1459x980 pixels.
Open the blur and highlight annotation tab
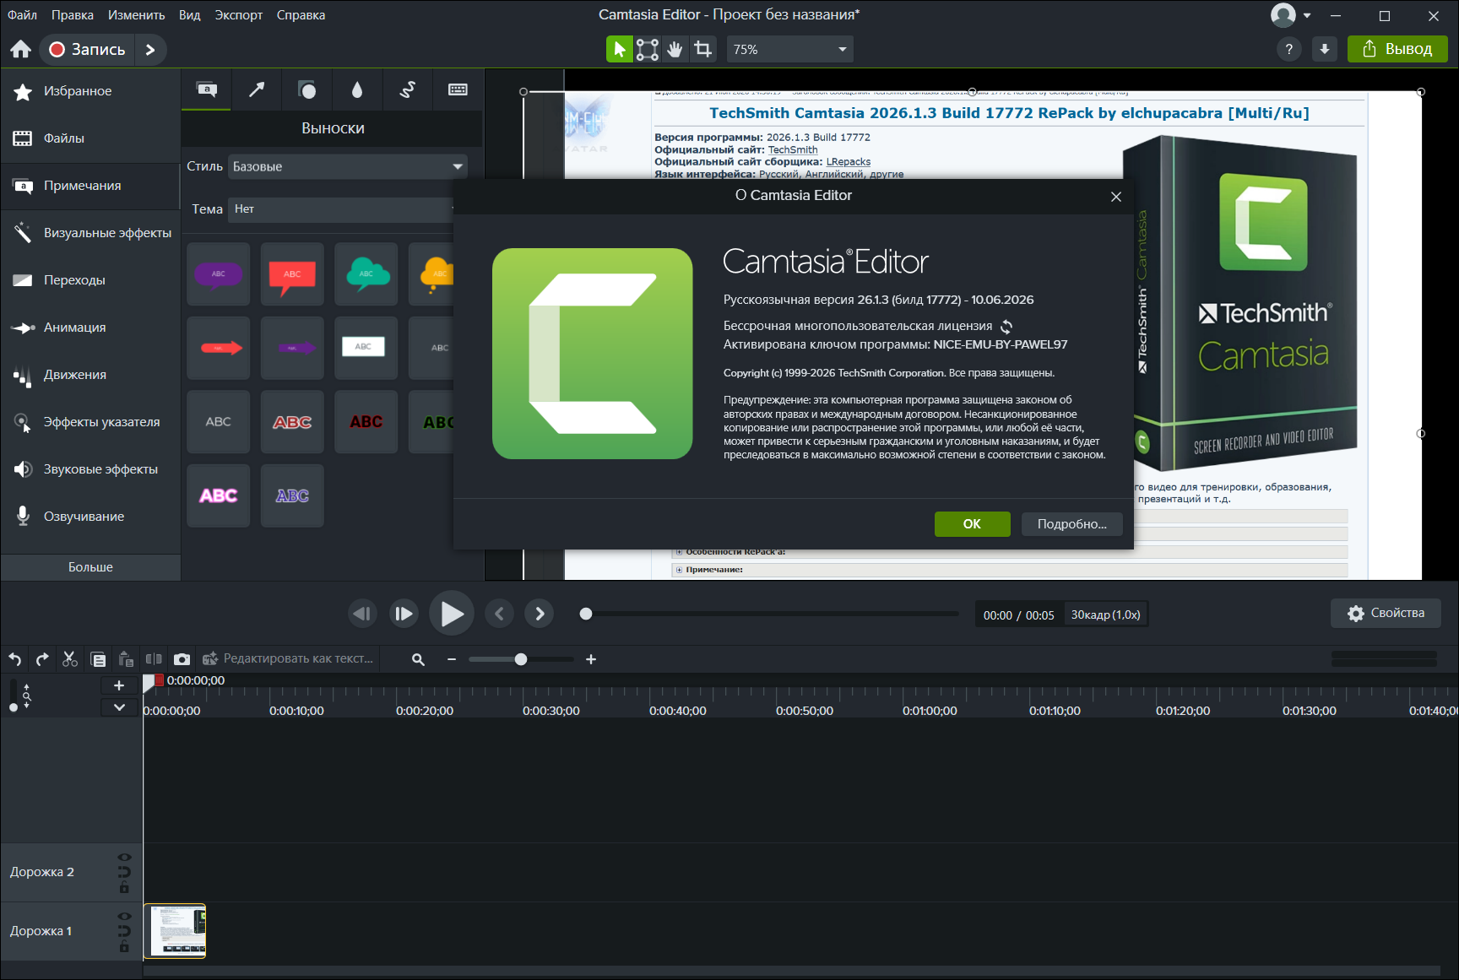coord(357,89)
